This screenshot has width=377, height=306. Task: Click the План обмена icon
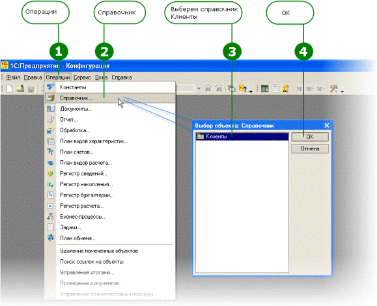tap(51, 238)
